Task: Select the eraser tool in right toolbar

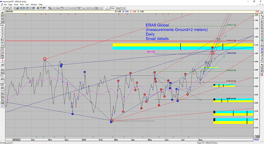Action: (x=262, y=65)
